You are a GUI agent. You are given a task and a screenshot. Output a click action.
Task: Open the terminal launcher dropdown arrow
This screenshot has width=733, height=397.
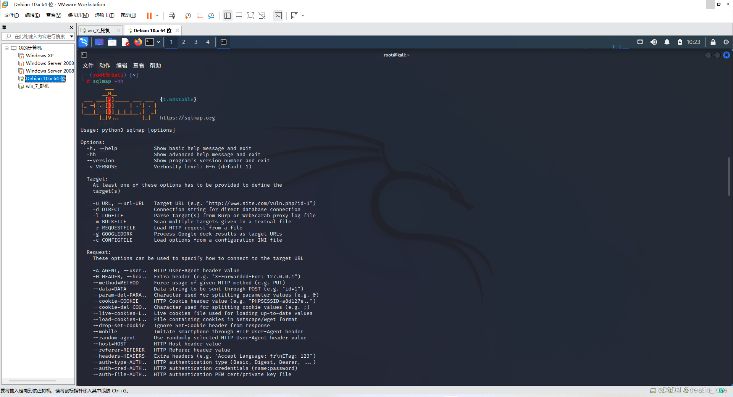[x=158, y=42]
